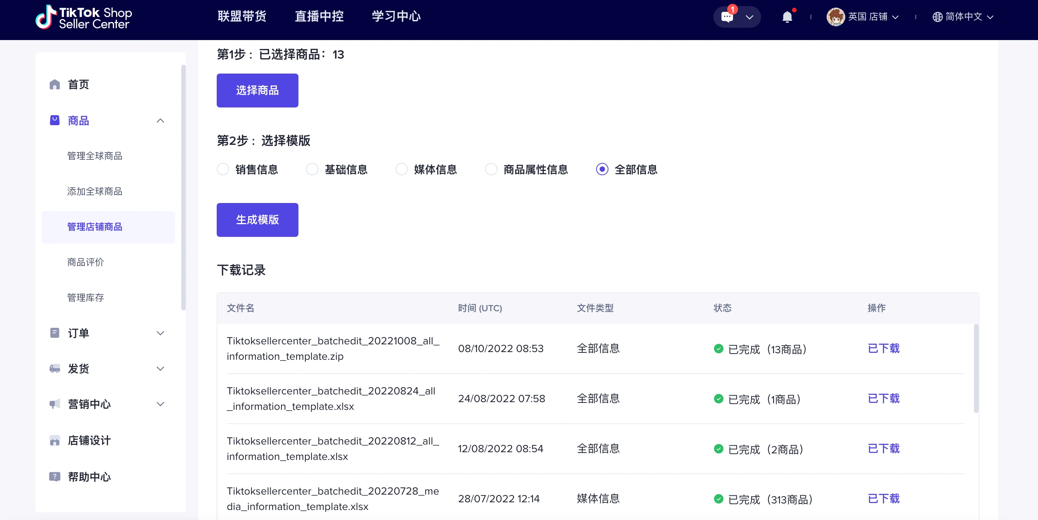This screenshot has height=520, width=1038.
Task: Click the 店铺设计 shop design icon
Action: coord(55,440)
